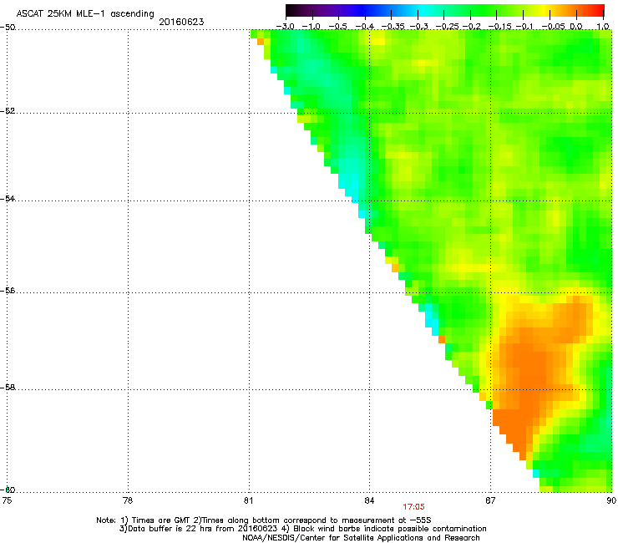Click the latitude label -52 on the left axis

coord(8,111)
